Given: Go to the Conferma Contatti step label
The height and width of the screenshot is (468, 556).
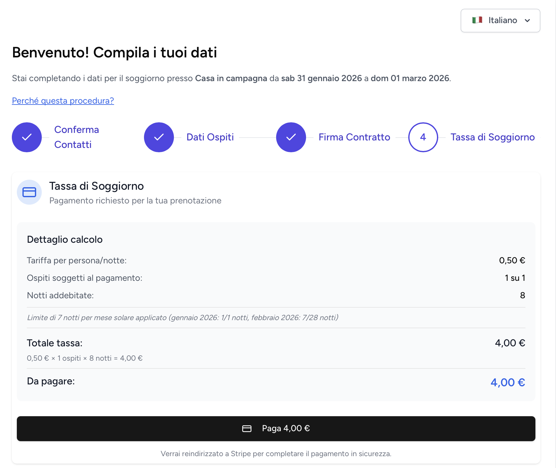Looking at the screenshot, I should [x=76, y=137].
